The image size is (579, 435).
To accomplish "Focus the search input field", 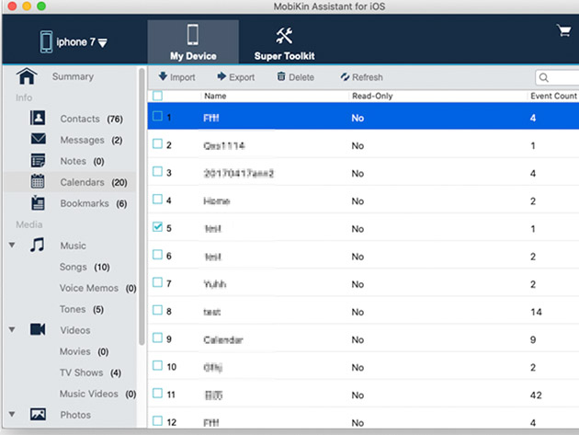I will pyautogui.click(x=557, y=77).
